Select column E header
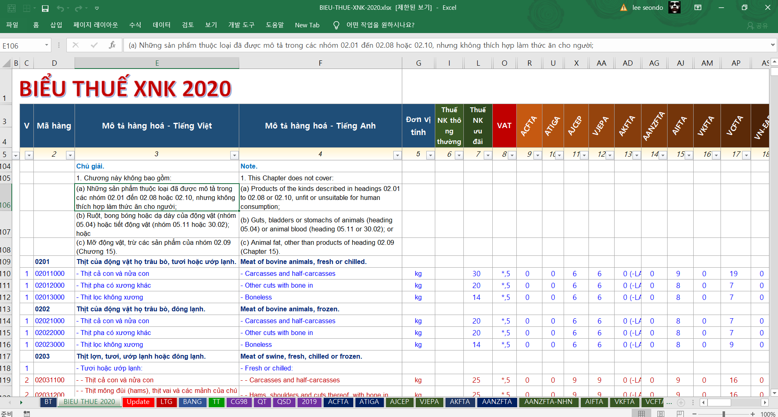This screenshot has width=778, height=417. pyautogui.click(x=157, y=63)
